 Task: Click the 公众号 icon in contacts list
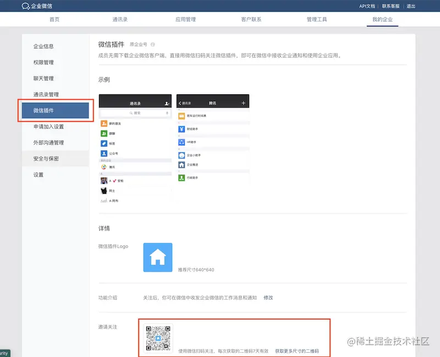tap(104, 153)
